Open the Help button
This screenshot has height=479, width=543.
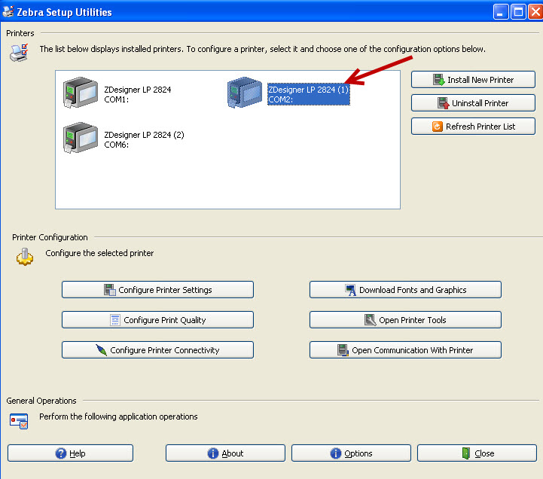click(x=70, y=453)
